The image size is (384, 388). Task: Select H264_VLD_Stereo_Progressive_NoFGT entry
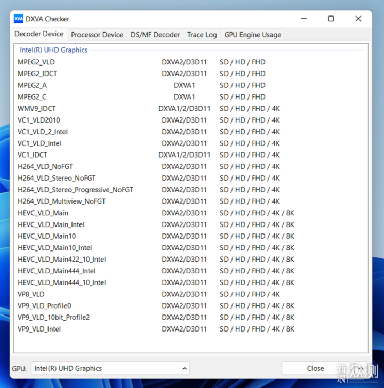point(190,190)
